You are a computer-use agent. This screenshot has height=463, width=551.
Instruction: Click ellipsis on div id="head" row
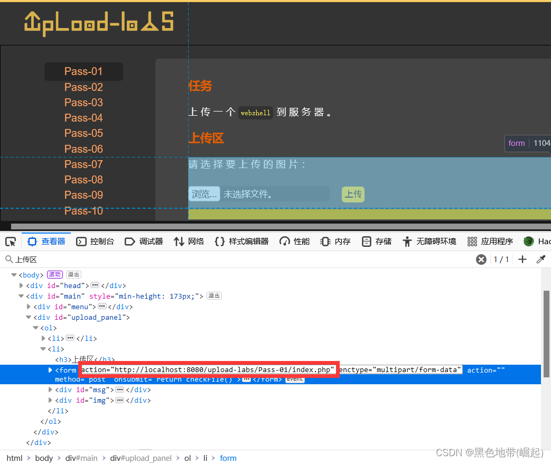[x=95, y=285]
